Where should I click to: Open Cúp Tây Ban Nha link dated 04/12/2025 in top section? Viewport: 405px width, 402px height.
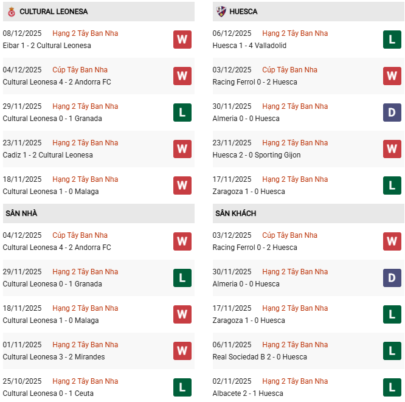80,70
